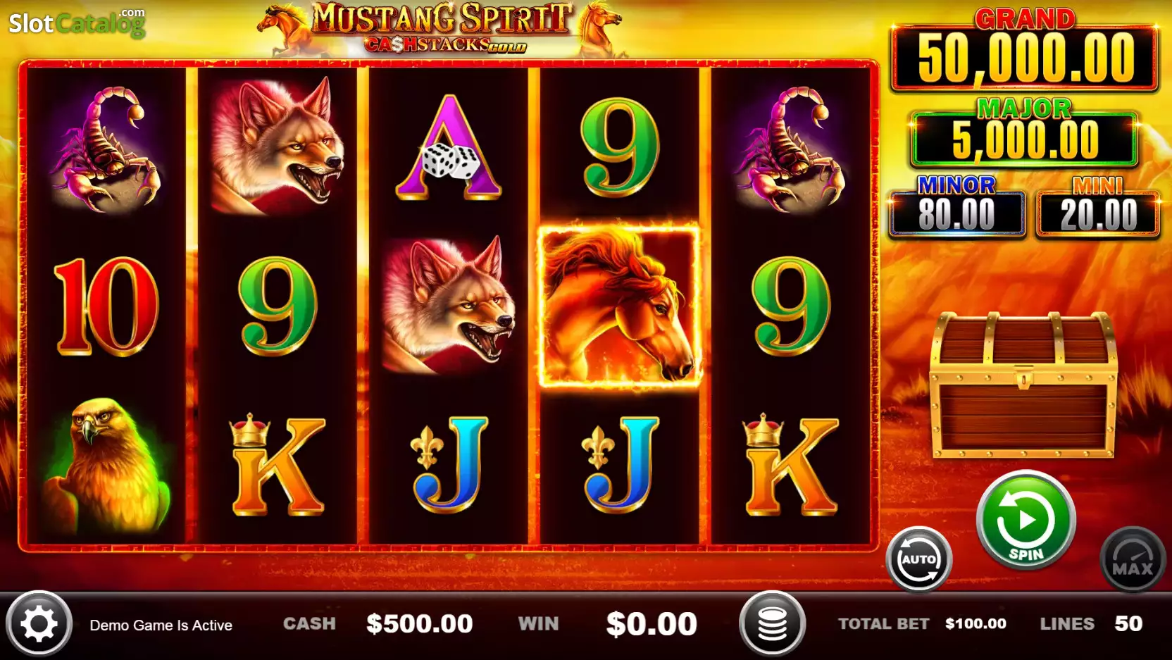Click the Ace symbol with dice
This screenshot has width=1172, height=660.
point(449,148)
